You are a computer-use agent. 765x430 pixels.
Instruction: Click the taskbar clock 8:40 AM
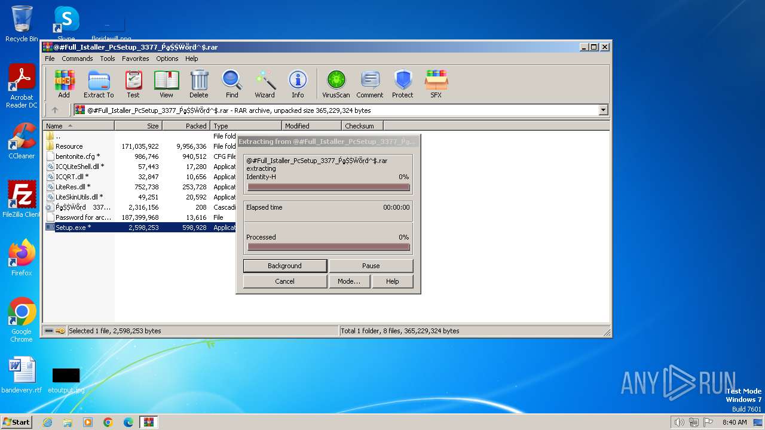tap(735, 422)
